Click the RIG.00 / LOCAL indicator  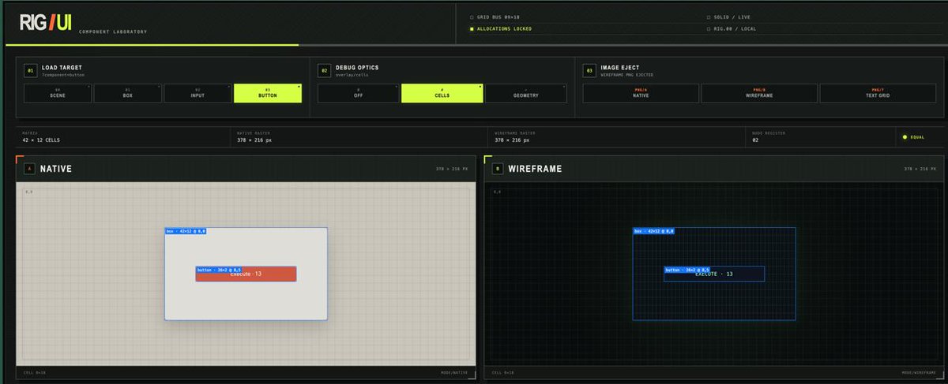[x=730, y=28]
